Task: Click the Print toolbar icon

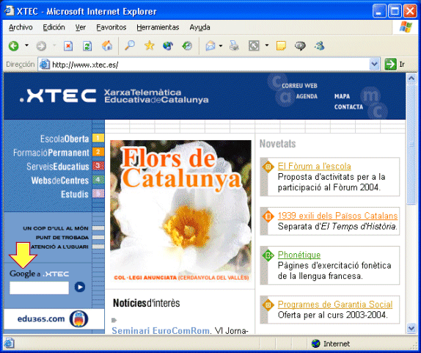Action: point(234,46)
